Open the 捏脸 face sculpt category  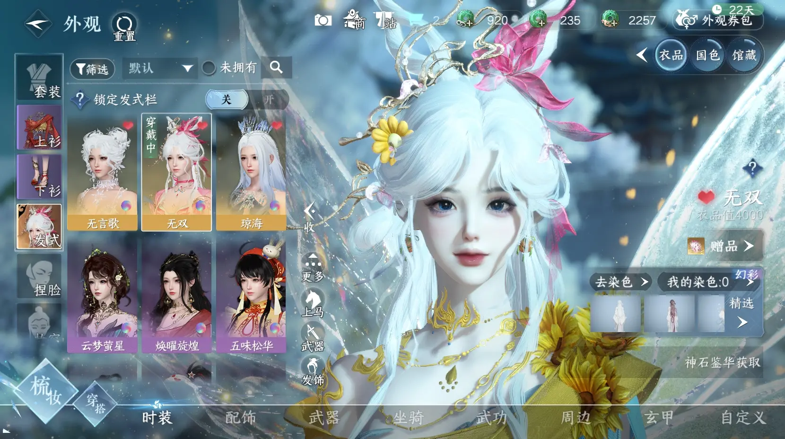point(39,276)
